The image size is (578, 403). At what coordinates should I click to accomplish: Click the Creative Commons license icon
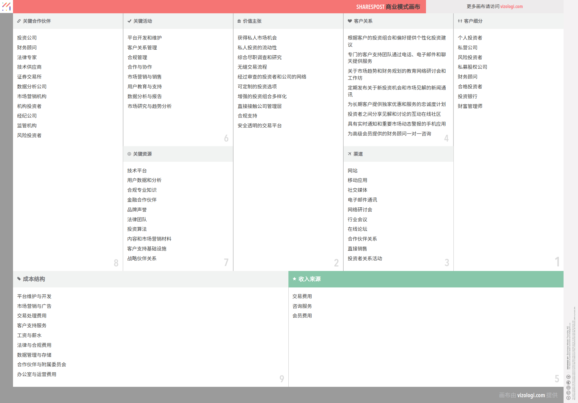(x=568, y=398)
